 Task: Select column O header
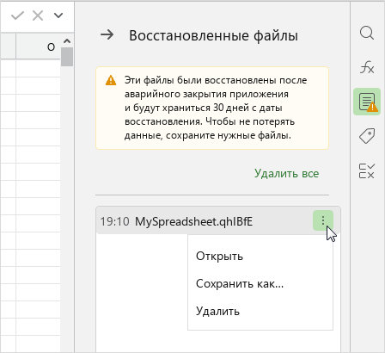pos(39,46)
